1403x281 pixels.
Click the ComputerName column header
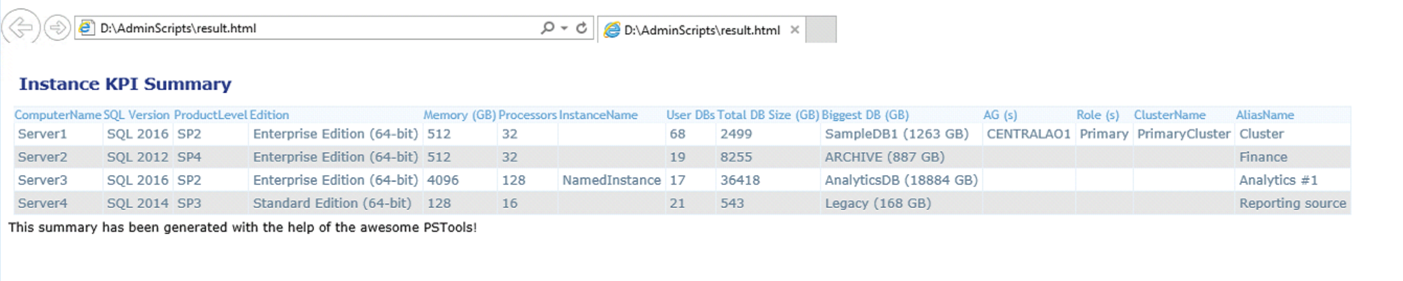click(x=58, y=115)
